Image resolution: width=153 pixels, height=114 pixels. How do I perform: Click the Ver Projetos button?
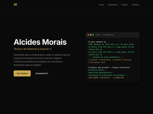(x=22, y=73)
